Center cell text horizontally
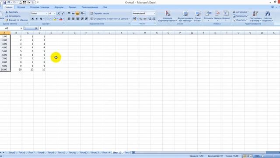 (73, 19)
